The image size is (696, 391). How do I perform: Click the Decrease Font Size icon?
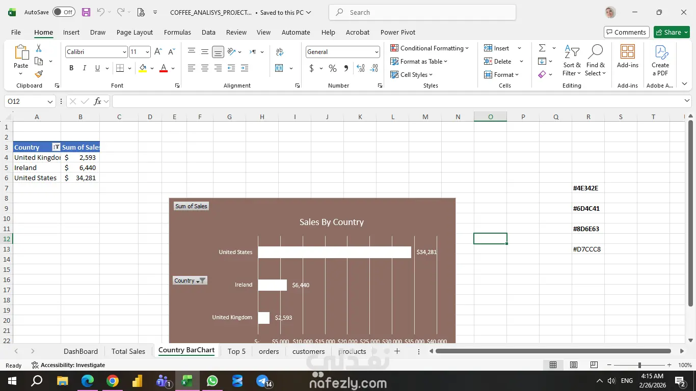click(171, 52)
